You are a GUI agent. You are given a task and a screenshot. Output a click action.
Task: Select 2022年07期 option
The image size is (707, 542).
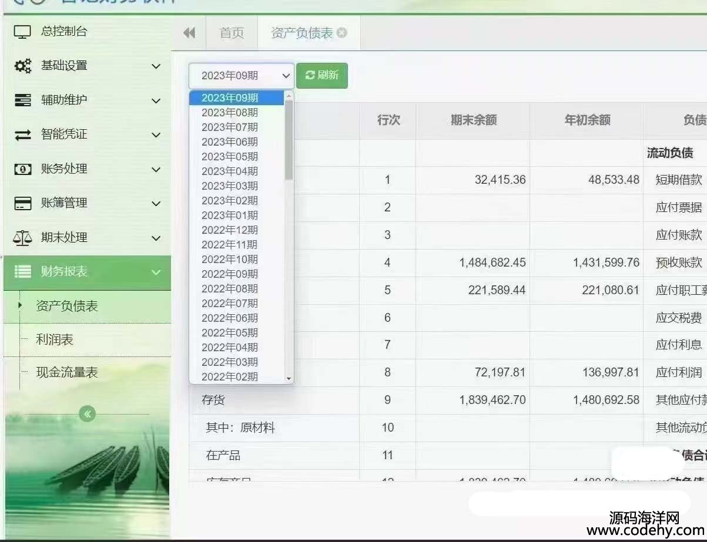point(237,303)
